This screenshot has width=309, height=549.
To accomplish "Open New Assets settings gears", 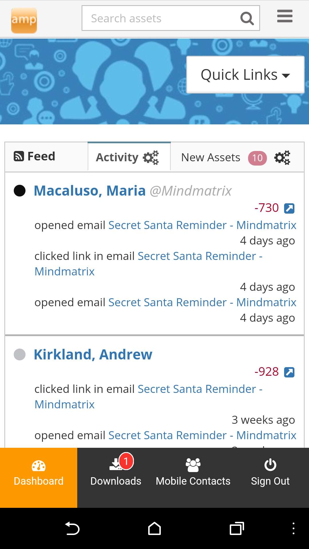I will point(282,158).
